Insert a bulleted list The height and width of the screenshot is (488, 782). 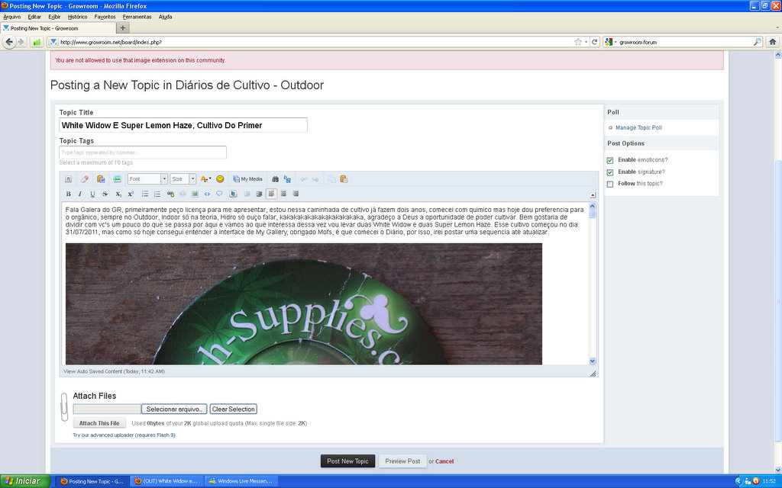click(x=145, y=194)
